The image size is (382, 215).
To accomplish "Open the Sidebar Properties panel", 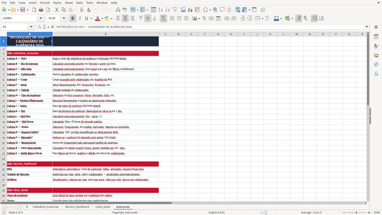I will click(x=376, y=37).
